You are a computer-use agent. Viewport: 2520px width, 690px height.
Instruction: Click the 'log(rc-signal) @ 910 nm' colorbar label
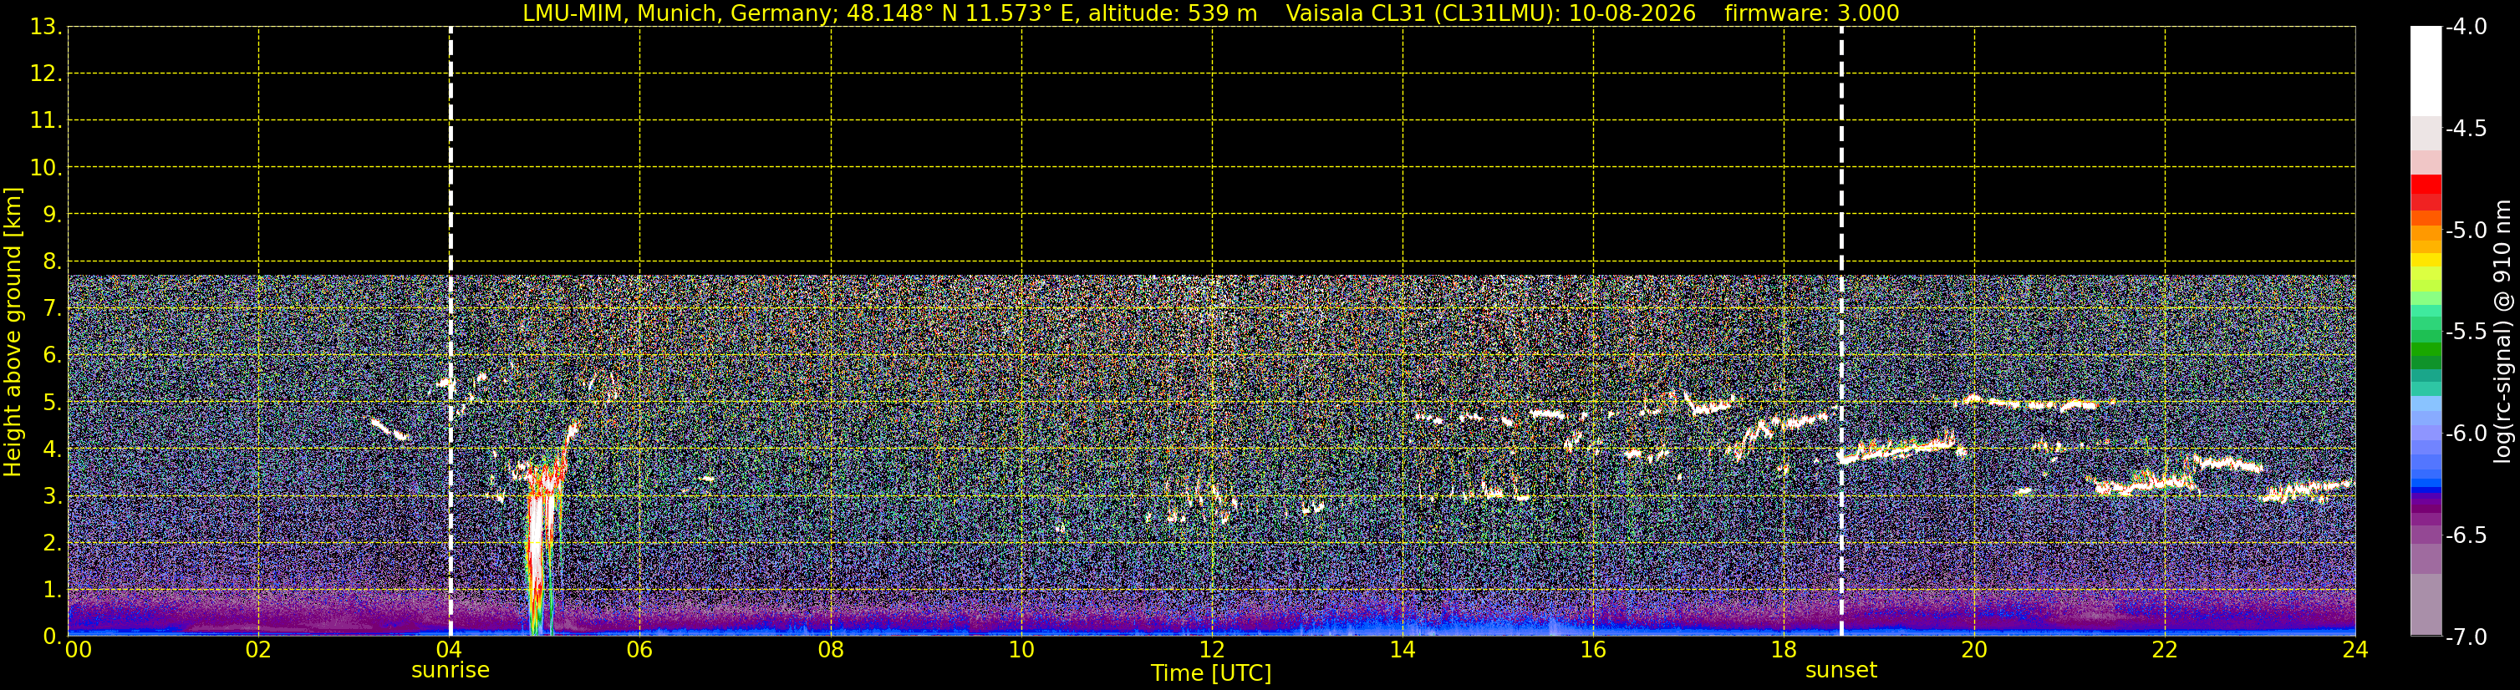pyautogui.click(x=2502, y=332)
